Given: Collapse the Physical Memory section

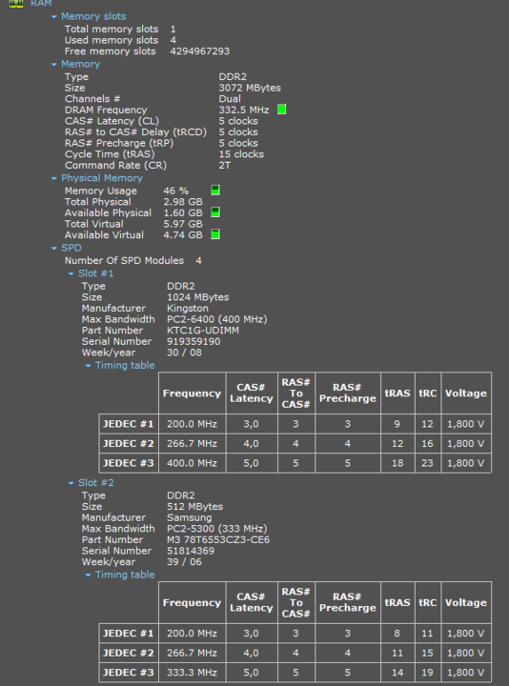Looking at the screenshot, I should click(x=53, y=178).
